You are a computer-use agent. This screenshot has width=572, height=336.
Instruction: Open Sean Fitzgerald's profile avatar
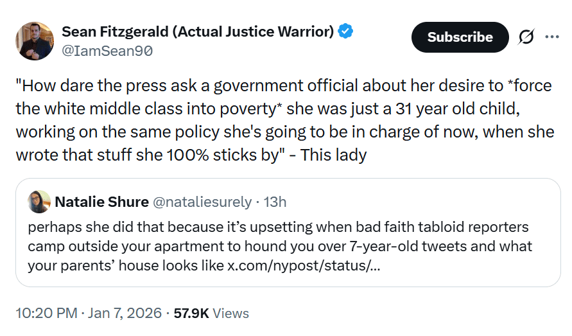(x=35, y=40)
